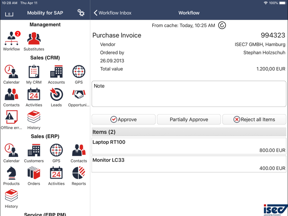The image size is (288, 216).
Task: Tap the Mobility for SAP title
Action: pos(45,13)
